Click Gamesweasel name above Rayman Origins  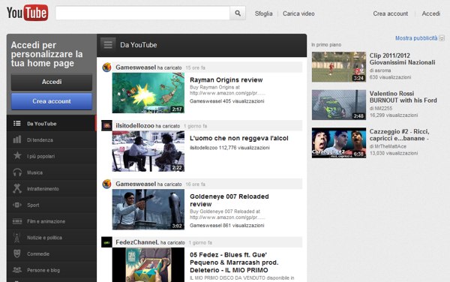136,67
